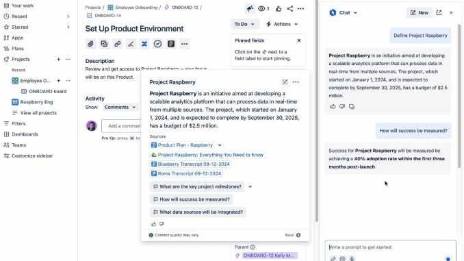Start a New chat
Image resolution: width=464 pixels, height=261 pixels.
[x=419, y=12]
